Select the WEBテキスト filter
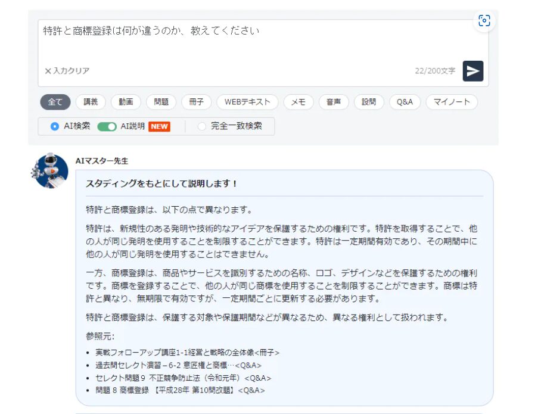Image resolution: width=538 pixels, height=414 pixels. click(x=247, y=102)
